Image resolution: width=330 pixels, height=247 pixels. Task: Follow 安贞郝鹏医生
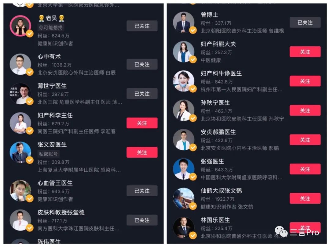click(305, 140)
